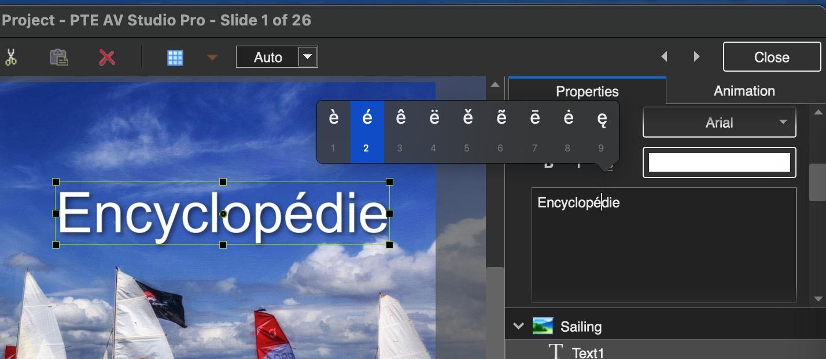The image size is (826, 359).
Task: Go to previous slide arrow
Action: pyautogui.click(x=665, y=57)
